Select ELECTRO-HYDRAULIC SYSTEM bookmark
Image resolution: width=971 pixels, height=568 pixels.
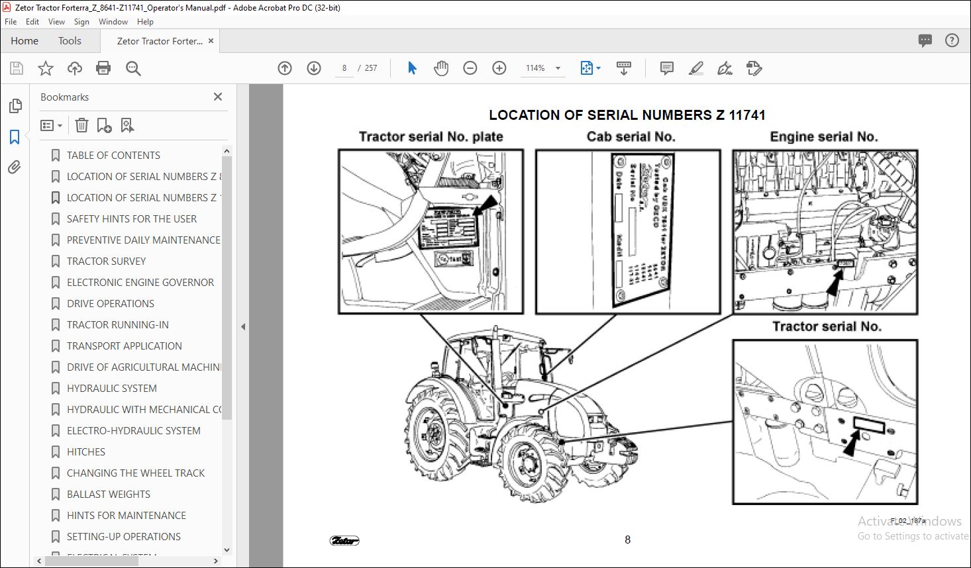point(134,431)
